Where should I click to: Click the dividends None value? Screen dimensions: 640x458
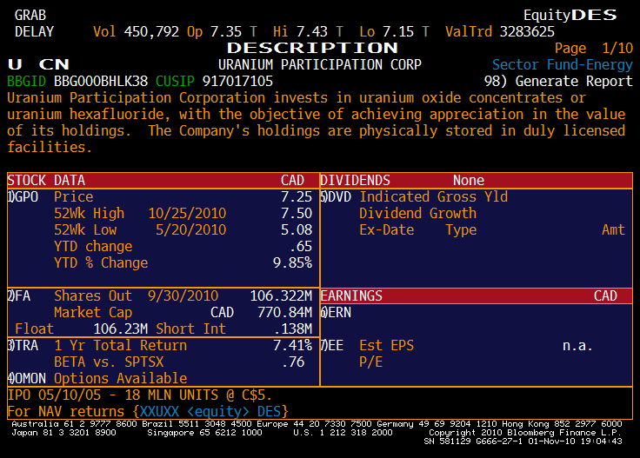coord(469,180)
